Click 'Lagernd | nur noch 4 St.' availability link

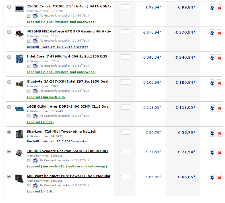(67, 166)
